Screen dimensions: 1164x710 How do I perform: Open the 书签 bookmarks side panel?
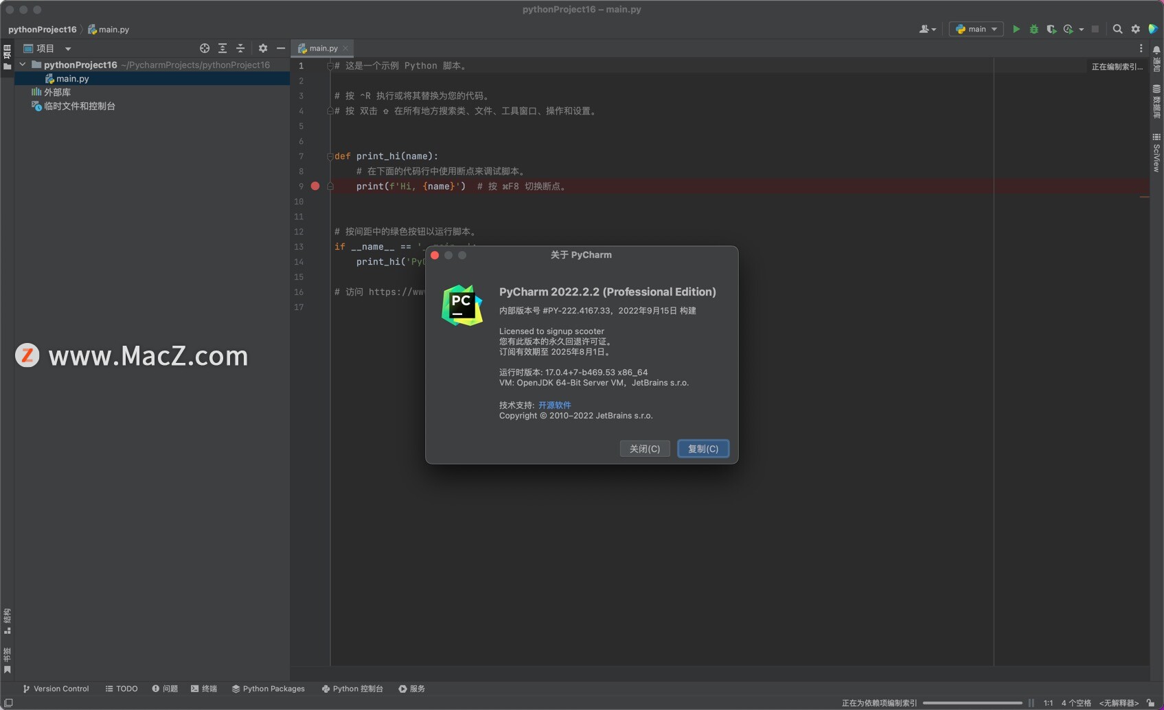7,660
